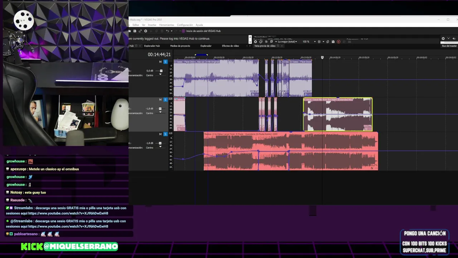Switch to Explorador Hub tab
The height and width of the screenshot is (258, 458).
point(152,46)
